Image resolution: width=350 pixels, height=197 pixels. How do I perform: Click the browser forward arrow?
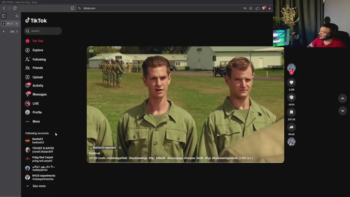pos(9,8)
